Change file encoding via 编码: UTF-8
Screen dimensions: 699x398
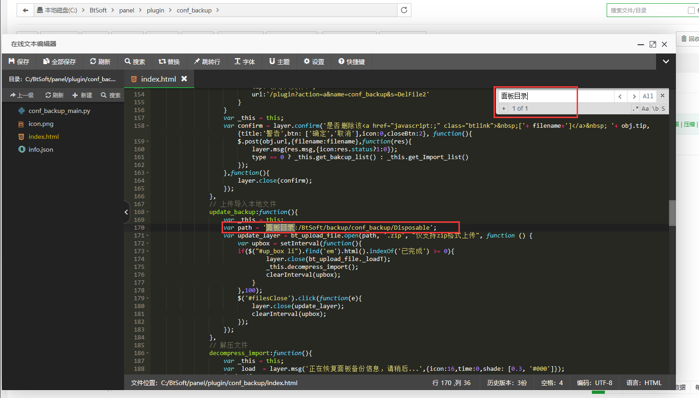pos(595,383)
